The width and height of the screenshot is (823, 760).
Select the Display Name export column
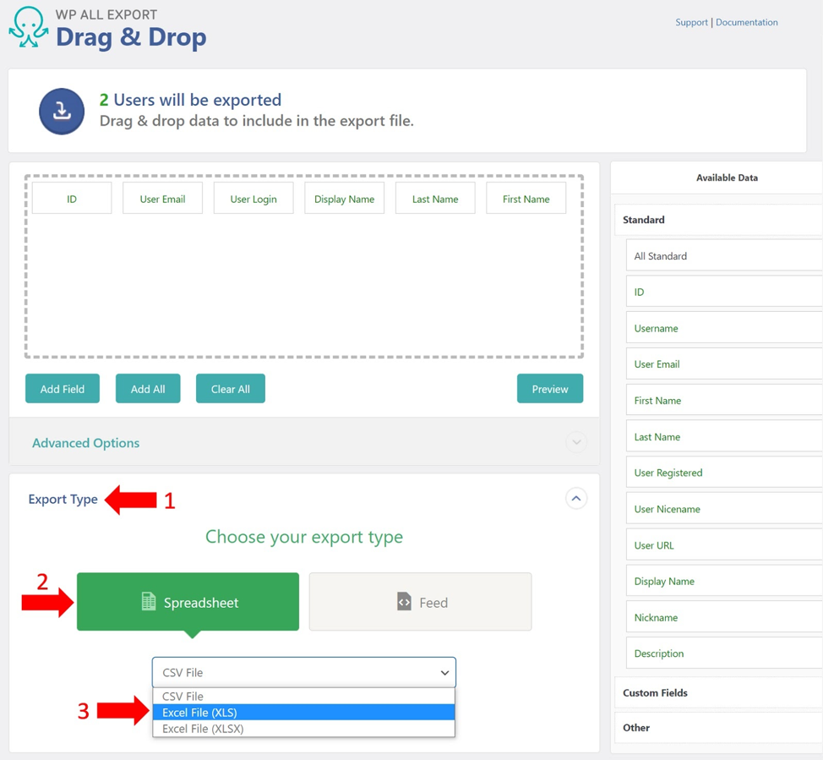[344, 199]
